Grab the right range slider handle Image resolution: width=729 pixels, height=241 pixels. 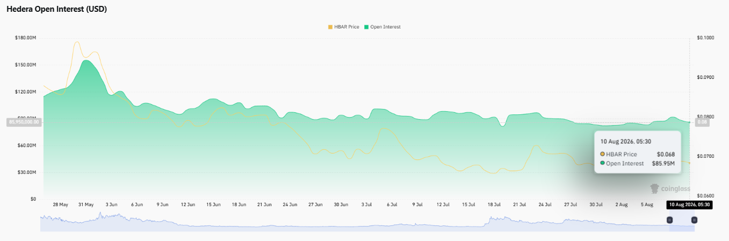click(694, 220)
